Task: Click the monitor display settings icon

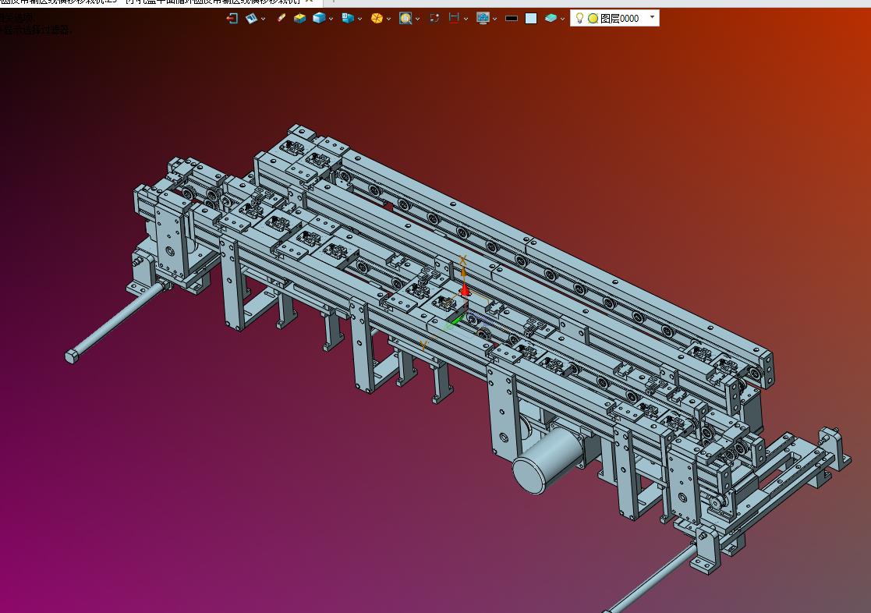Action: [x=483, y=19]
